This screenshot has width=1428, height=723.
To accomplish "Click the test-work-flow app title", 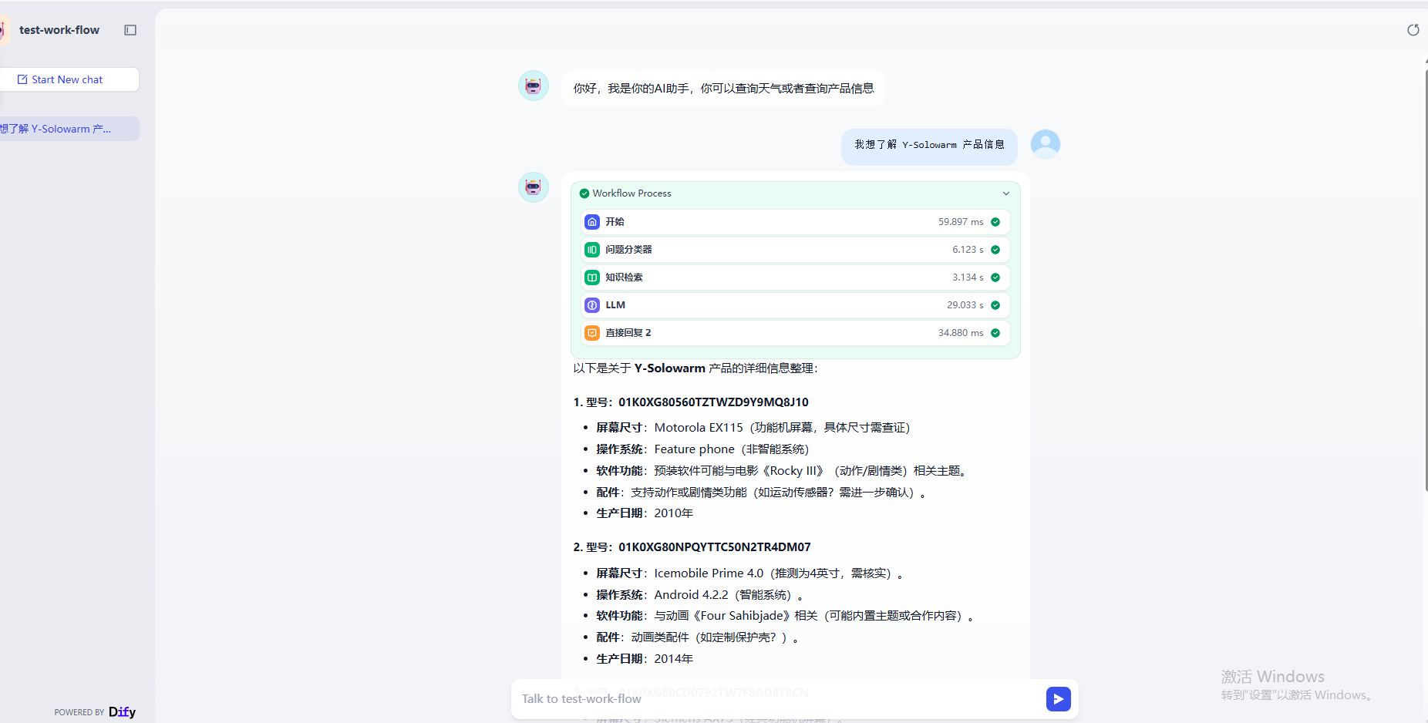I will click(x=59, y=30).
